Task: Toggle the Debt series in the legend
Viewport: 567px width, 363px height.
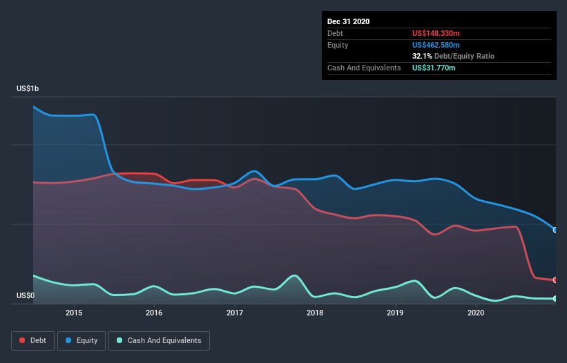Action: pos(32,341)
